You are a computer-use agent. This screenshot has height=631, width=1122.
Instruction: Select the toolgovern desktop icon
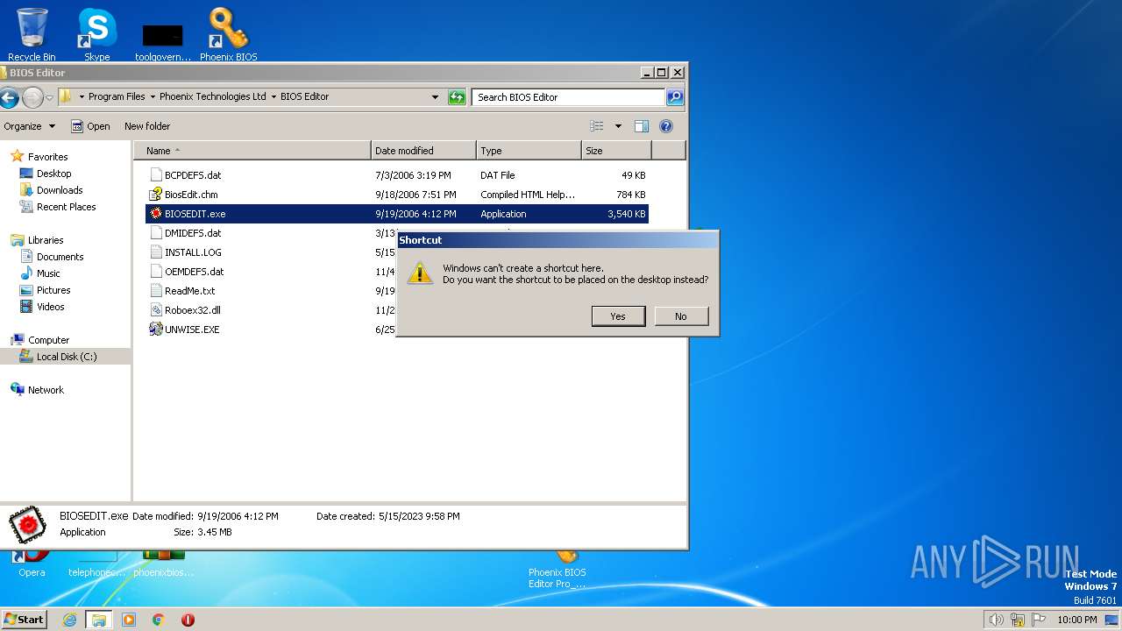click(163, 39)
